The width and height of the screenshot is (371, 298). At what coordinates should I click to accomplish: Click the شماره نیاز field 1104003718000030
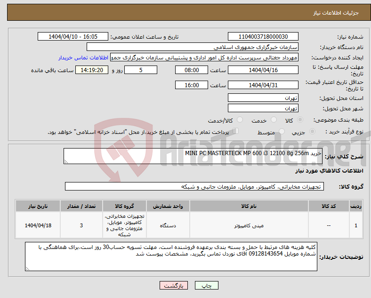point(263,36)
